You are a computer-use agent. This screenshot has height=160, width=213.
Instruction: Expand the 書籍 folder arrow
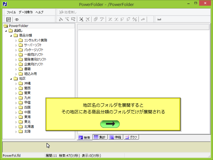click(x=16, y=69)
